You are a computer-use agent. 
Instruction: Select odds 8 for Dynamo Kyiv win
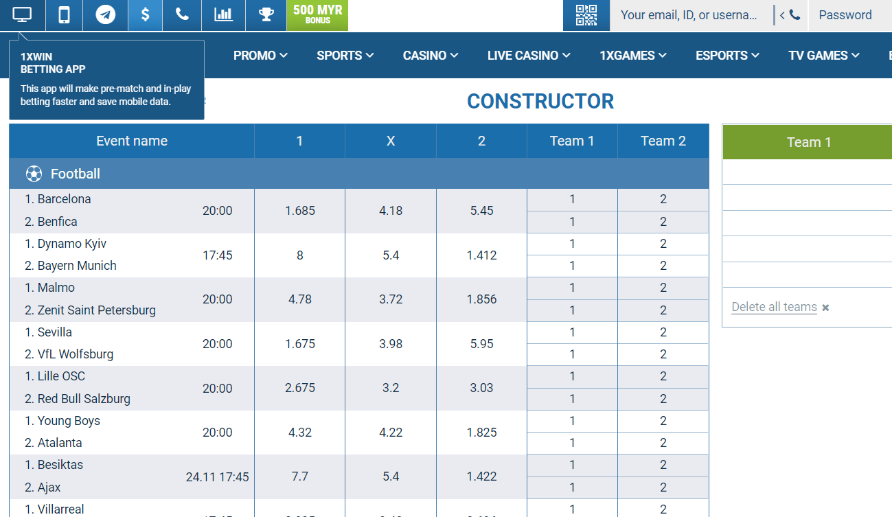[x=300, y=255]
